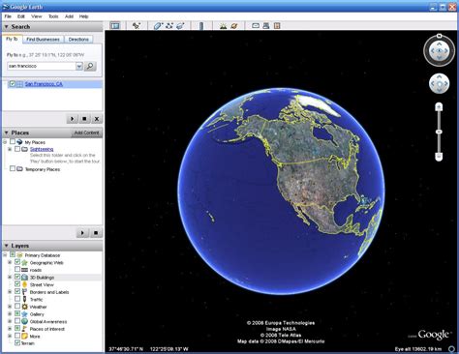The image size is (459, 354).
Task: Open the Edit menu
Action: point(21,16)
